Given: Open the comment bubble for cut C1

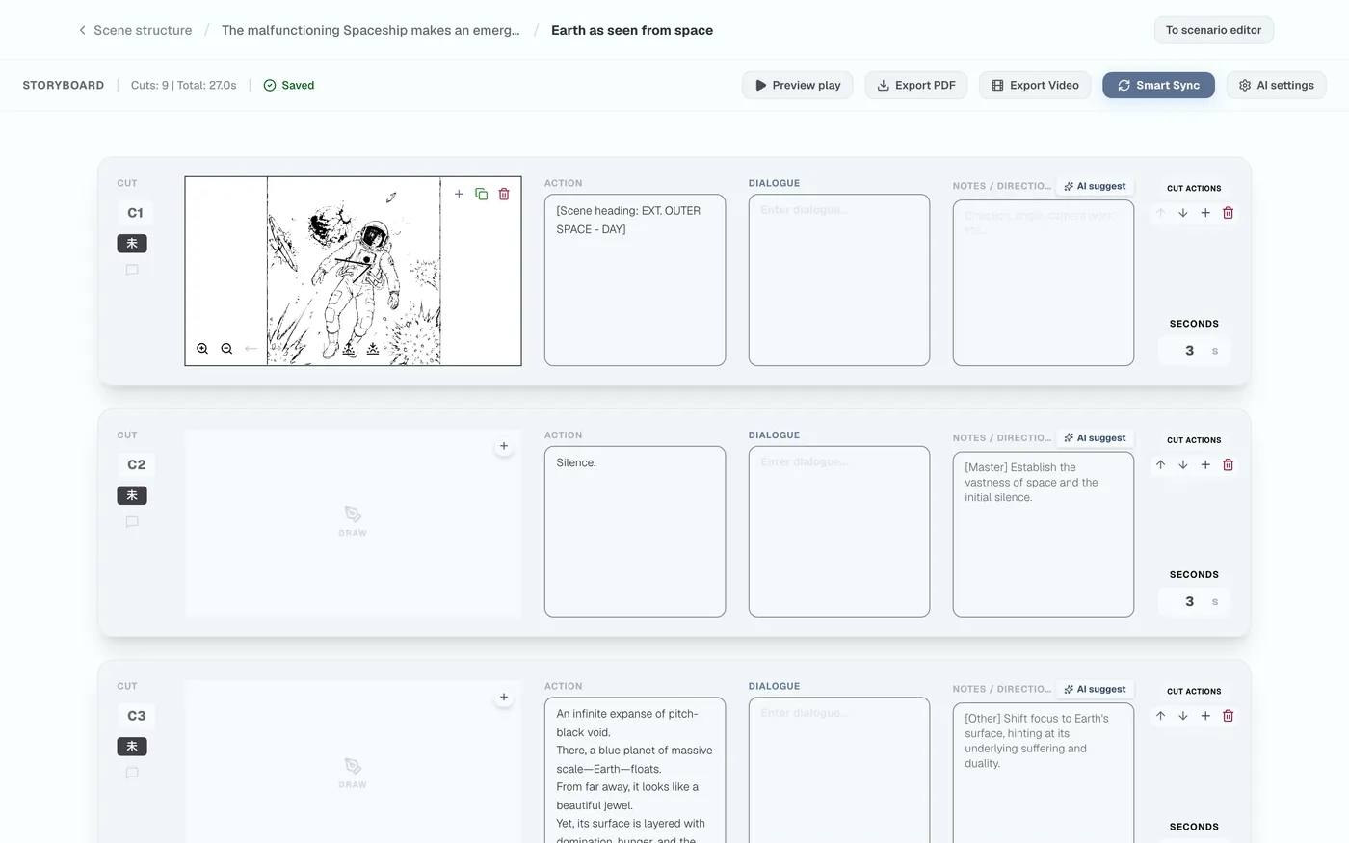Looking at the screenshot, I should click(x=132, y=271).
